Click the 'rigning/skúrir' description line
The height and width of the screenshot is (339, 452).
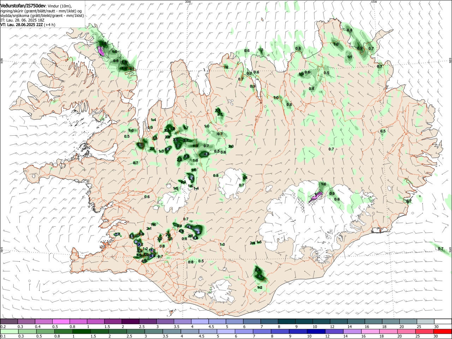(x=41, y=11)
